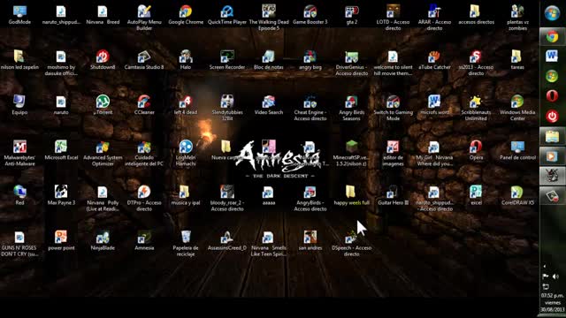Viewport: 566px width, 318px height.
Task: Show hidden tray icons arrow
Action: (x=545, y=267)
